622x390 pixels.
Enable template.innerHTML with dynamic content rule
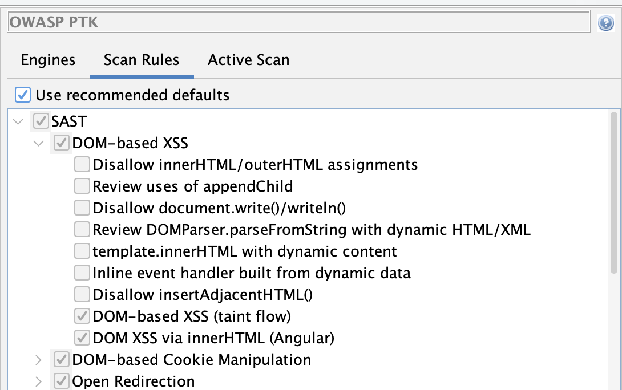(x=82, y=251)
